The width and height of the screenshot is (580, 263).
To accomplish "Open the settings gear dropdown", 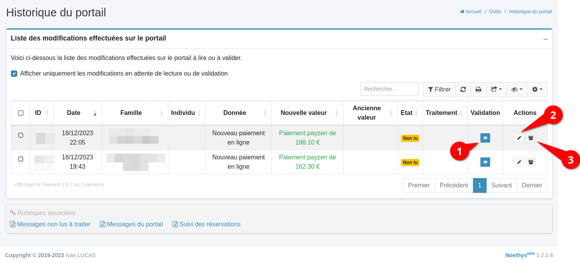I will click(x=537, y=89).
